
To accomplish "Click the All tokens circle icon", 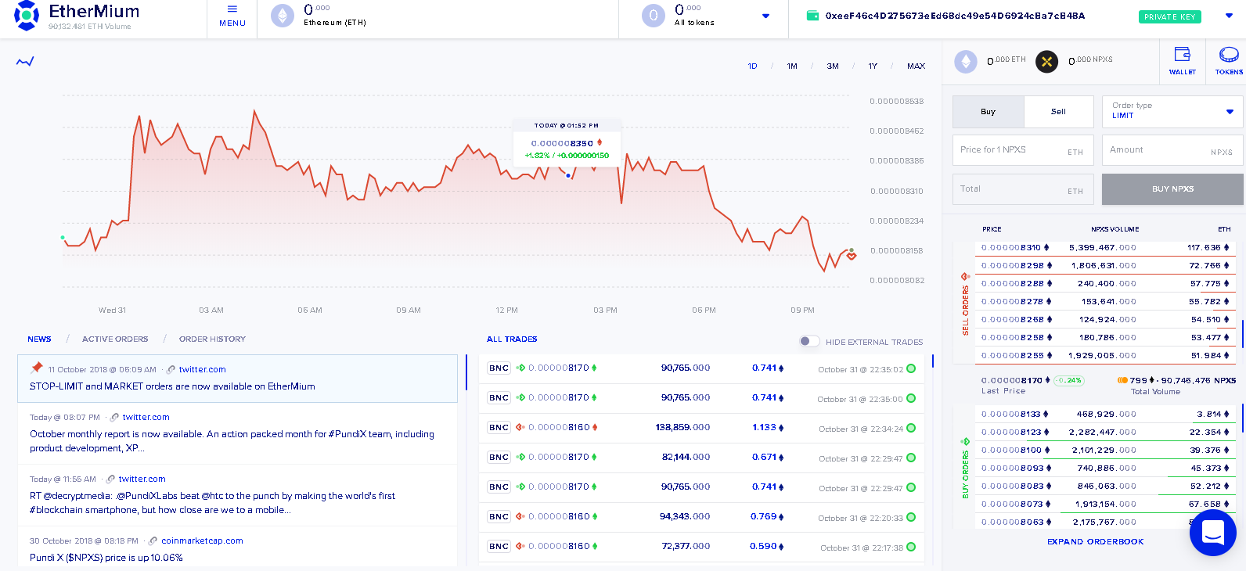I will point(654,16).
